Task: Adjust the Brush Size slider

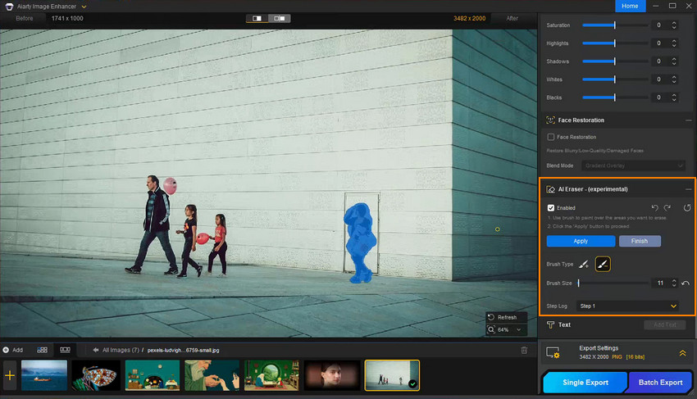Action: pos(615,283)
